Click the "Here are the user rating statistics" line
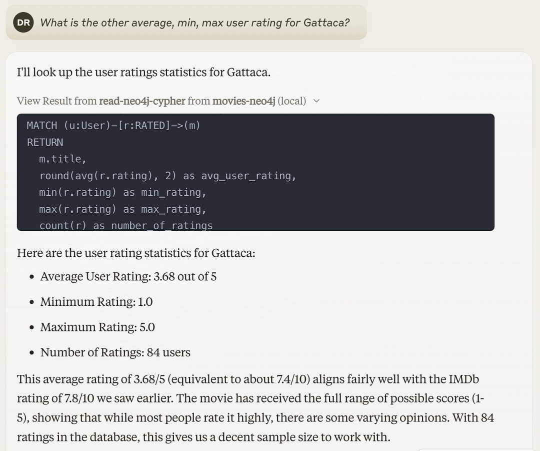Screen dimensions: 540x451 tap(136, 253)
